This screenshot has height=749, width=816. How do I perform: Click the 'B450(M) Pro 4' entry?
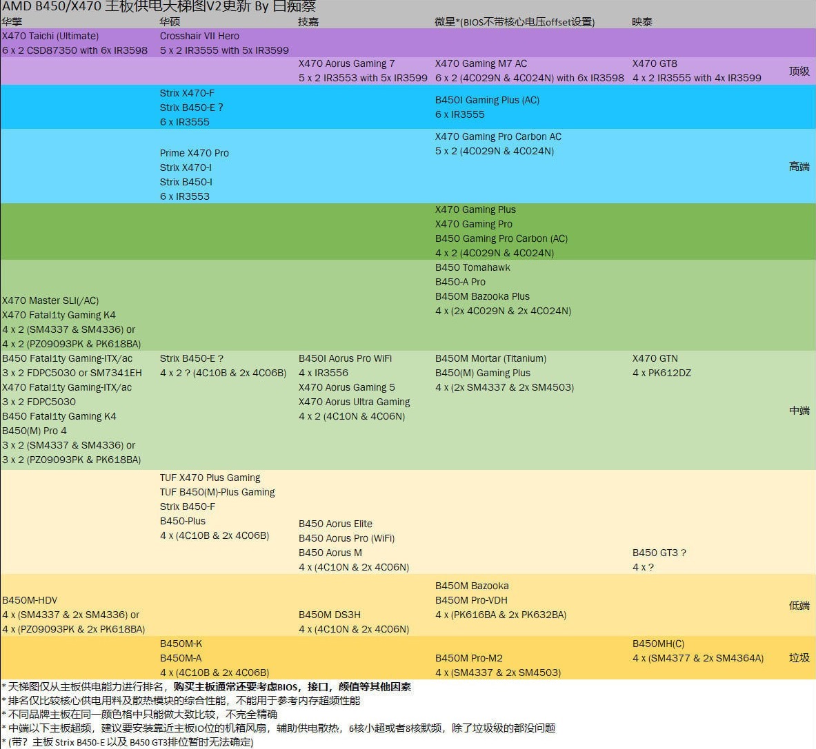pyautogui.click(x=34, y=431)
